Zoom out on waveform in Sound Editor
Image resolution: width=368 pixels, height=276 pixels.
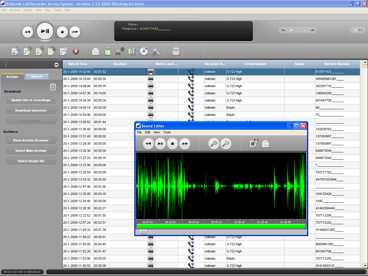click(226, 143)
